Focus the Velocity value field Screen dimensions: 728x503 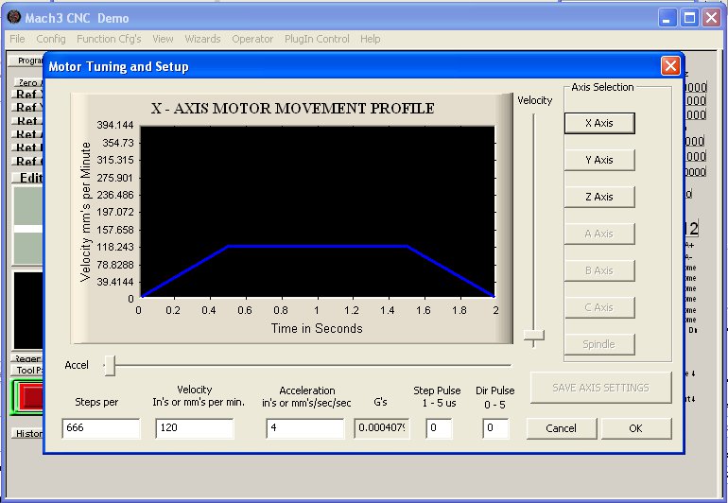(x=194, y=428)
